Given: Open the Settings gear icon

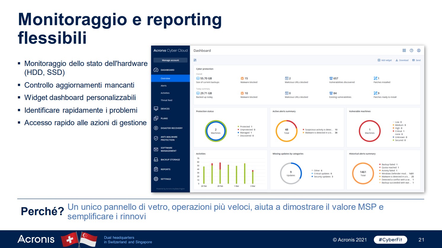Looking at the screenshot, I should coord(156,179).
